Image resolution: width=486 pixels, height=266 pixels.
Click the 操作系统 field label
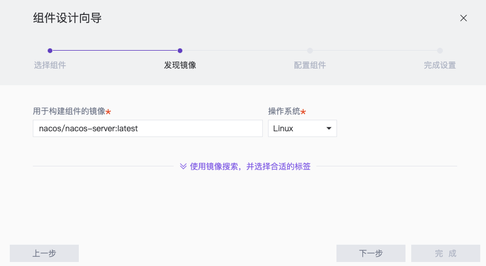pos(284,111)
